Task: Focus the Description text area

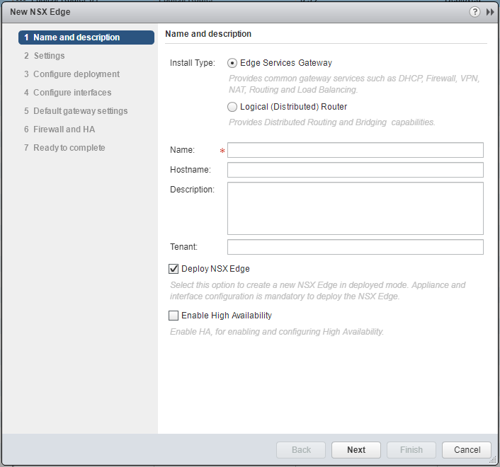Action: [x=355, y=208]
